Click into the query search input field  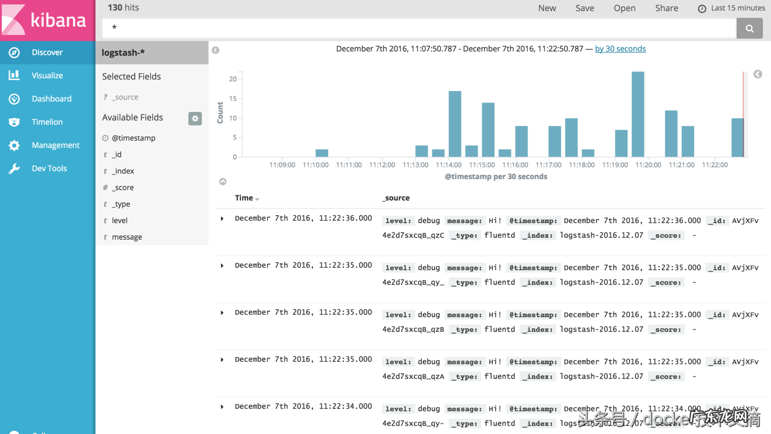[x=419, y=28]
